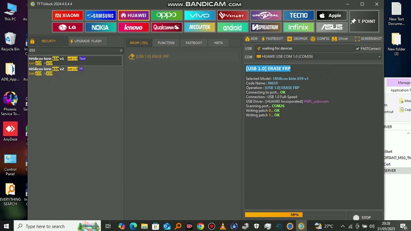Focus the model search box containing 659
The width and height of the screenshot is (411, 231).
point(74,50)
